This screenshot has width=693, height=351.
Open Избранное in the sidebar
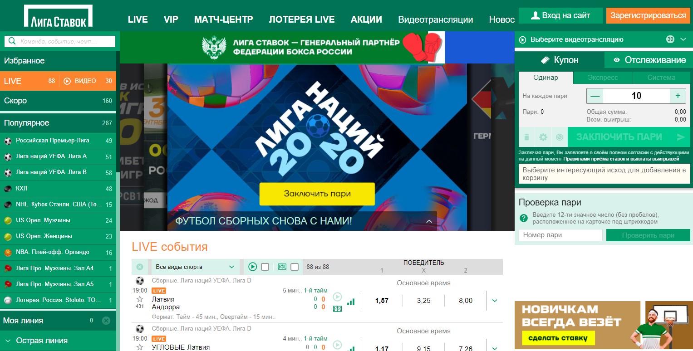[x=58, y=61]
